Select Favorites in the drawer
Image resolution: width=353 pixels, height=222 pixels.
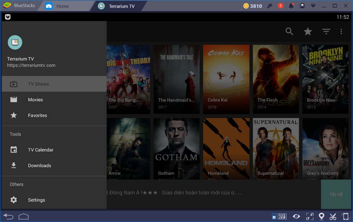(x=54, y=115)
